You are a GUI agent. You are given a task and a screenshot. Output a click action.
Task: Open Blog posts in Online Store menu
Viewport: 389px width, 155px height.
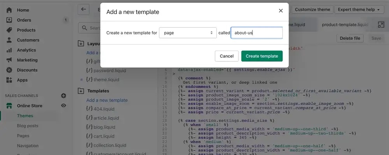pyautogui.click(x=28, y=126)
